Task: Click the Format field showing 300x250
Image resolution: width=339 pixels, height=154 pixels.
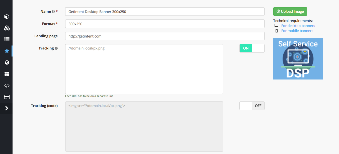Action: coord(164,24)
